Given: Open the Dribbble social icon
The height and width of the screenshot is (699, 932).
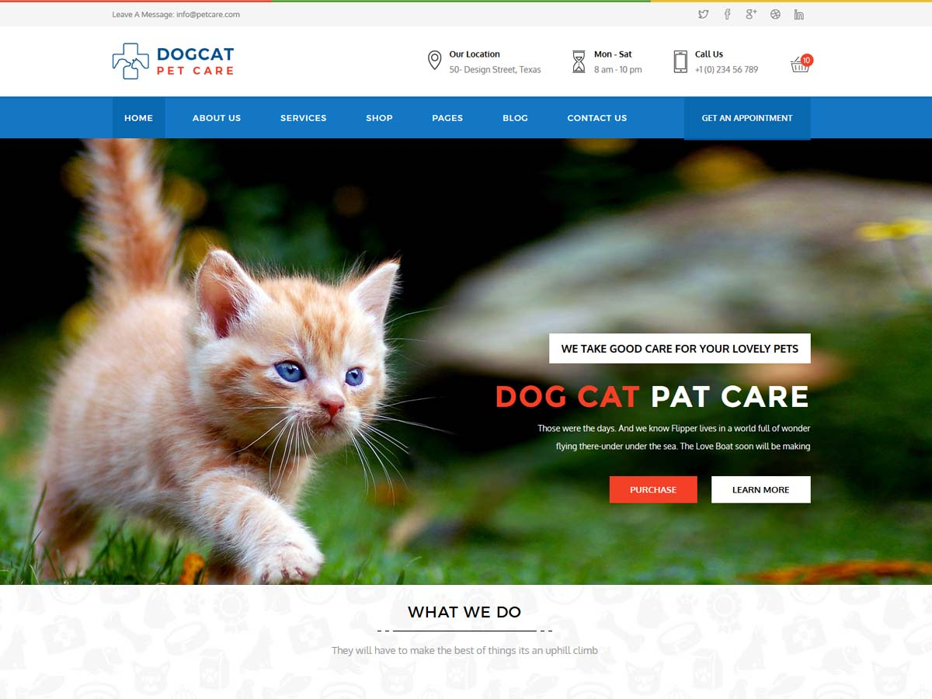Looking at the screenshot, I should [775, 14].
